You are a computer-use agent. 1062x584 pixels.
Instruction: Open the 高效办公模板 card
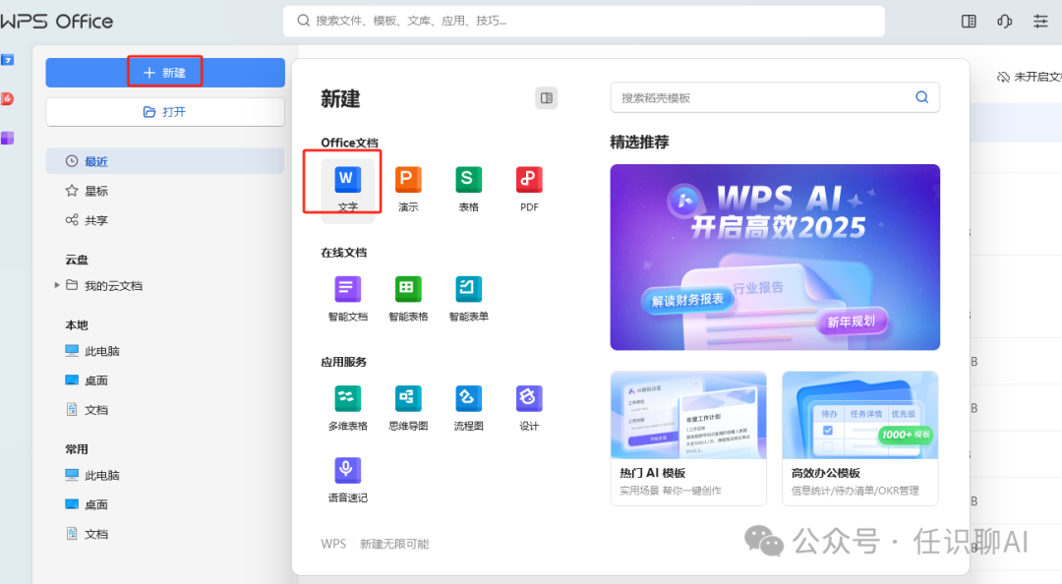(860, 438)
